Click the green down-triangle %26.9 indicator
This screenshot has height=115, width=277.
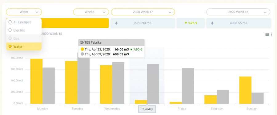click(191, 23)
